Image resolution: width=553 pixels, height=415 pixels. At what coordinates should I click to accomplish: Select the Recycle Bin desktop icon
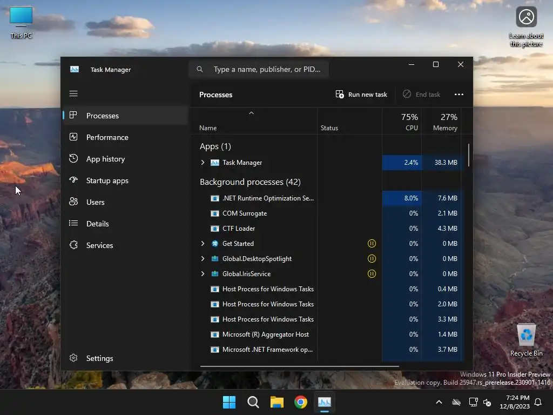[526, 340]
